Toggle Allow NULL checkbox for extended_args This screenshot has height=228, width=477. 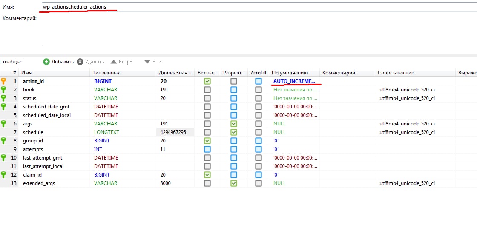(x=234, y=183)
